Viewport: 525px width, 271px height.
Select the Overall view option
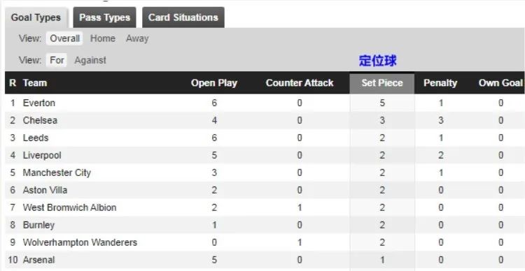(x=64, y=38)
